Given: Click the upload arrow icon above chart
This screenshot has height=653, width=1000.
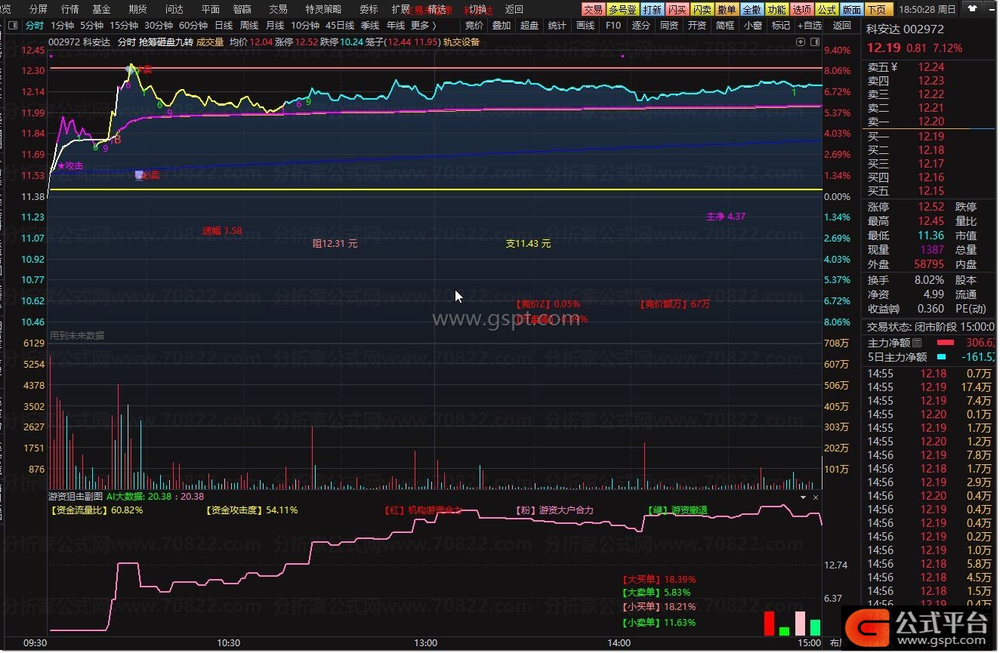Looking at the screenshot, I should tap(801, 42).
